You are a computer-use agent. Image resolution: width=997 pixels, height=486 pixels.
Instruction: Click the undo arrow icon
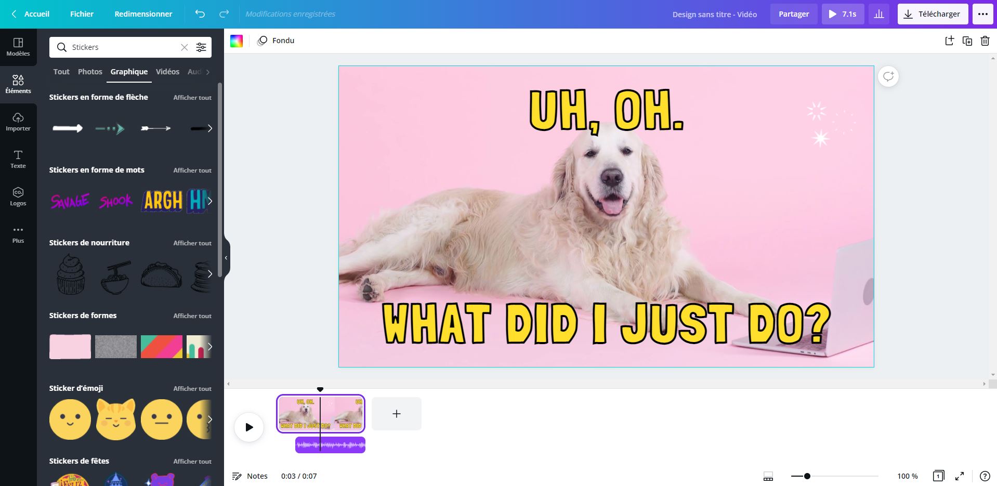pyautogui.click(x=200, y=14)
